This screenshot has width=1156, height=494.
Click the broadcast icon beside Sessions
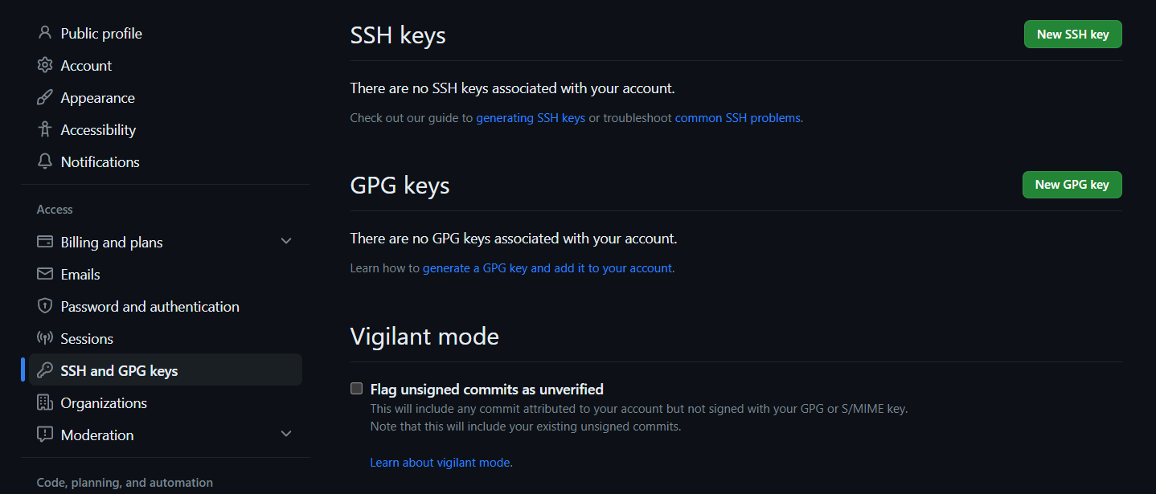45,338
